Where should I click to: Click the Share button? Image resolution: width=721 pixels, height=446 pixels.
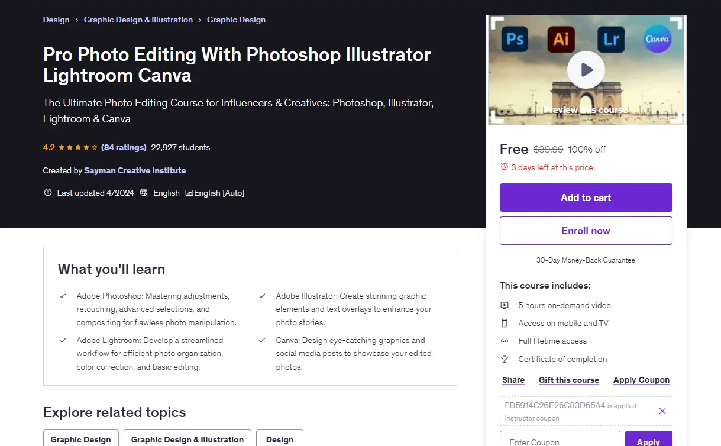[x=513, y=380]
